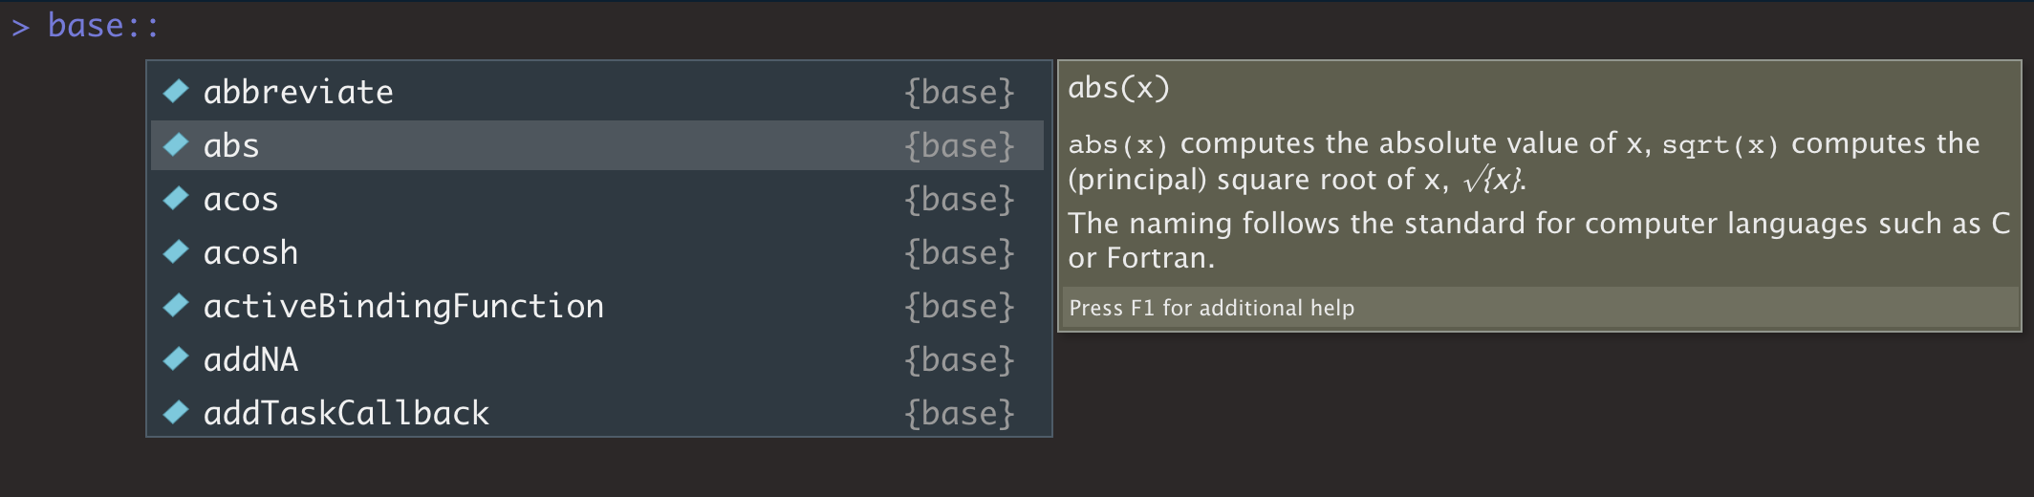Click the diamond icon next to addNA
The width and height of the screenshot is (2034, 497).
[176, 359]
